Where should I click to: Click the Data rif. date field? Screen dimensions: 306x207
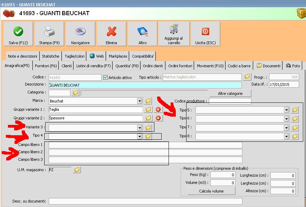click(x=284, y=85)
